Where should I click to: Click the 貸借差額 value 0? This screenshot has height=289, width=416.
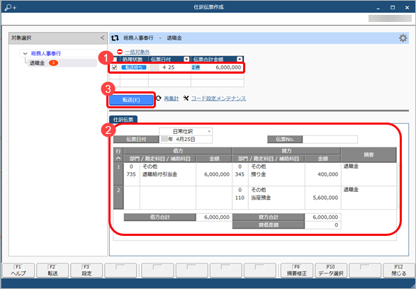click(x=336, y=225)
